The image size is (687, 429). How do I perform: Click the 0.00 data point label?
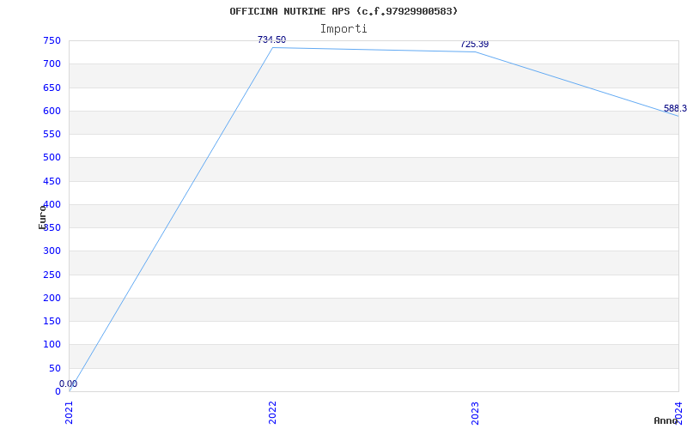(x=69, y=384)
